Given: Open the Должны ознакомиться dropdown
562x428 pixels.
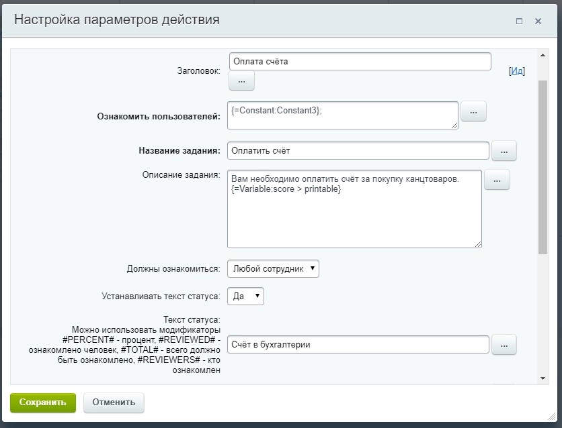Looking at the screenshot, I should click(x=272, y=268).
